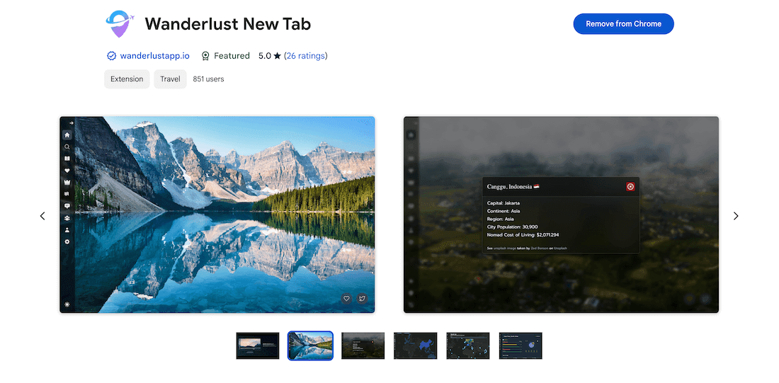Click the "Continent: Asia" line

[x=504, y=211]
